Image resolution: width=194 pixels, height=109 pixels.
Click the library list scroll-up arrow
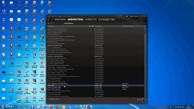(145, 28)
